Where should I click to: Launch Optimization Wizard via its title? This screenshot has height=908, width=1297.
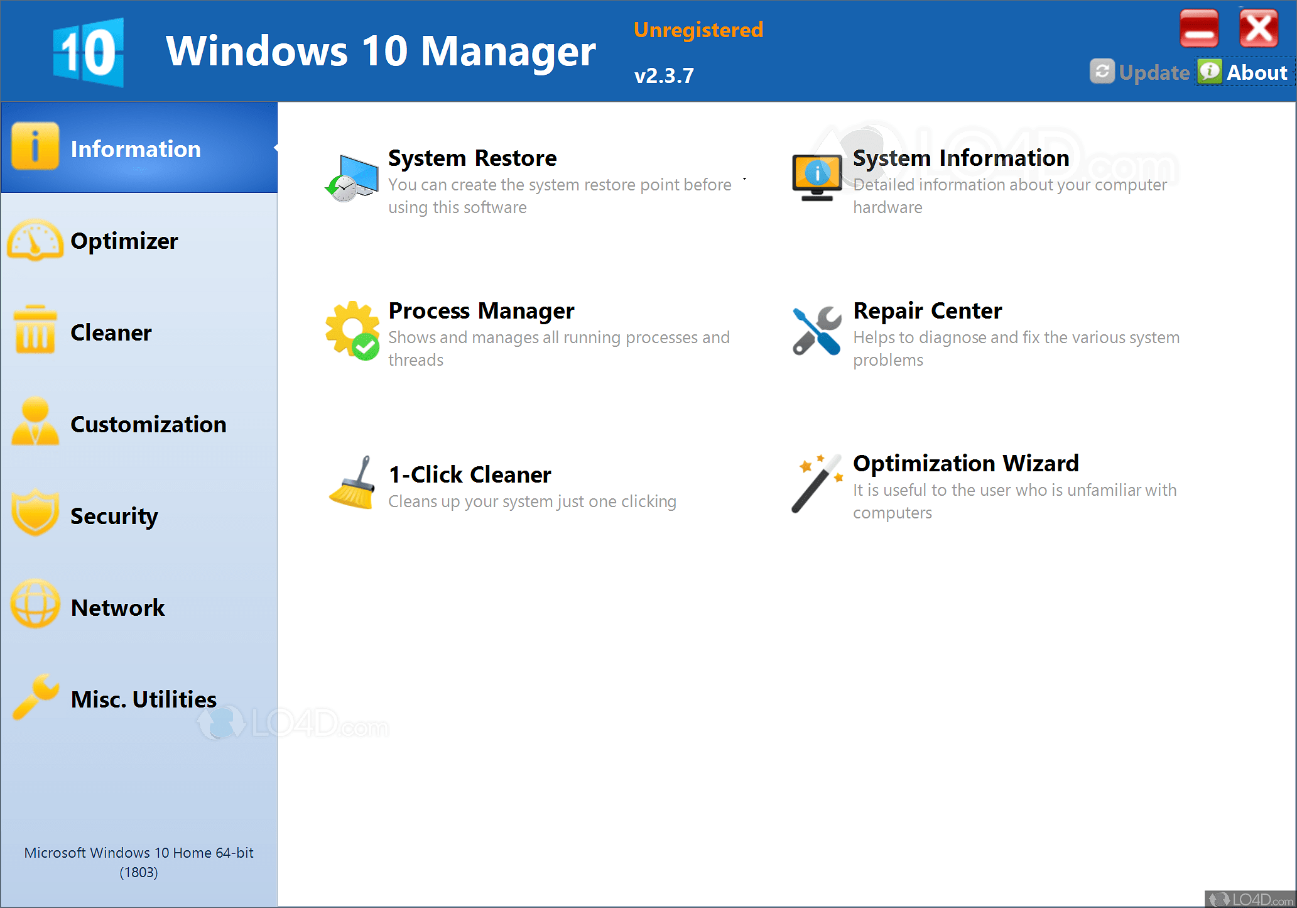[965, 463]
